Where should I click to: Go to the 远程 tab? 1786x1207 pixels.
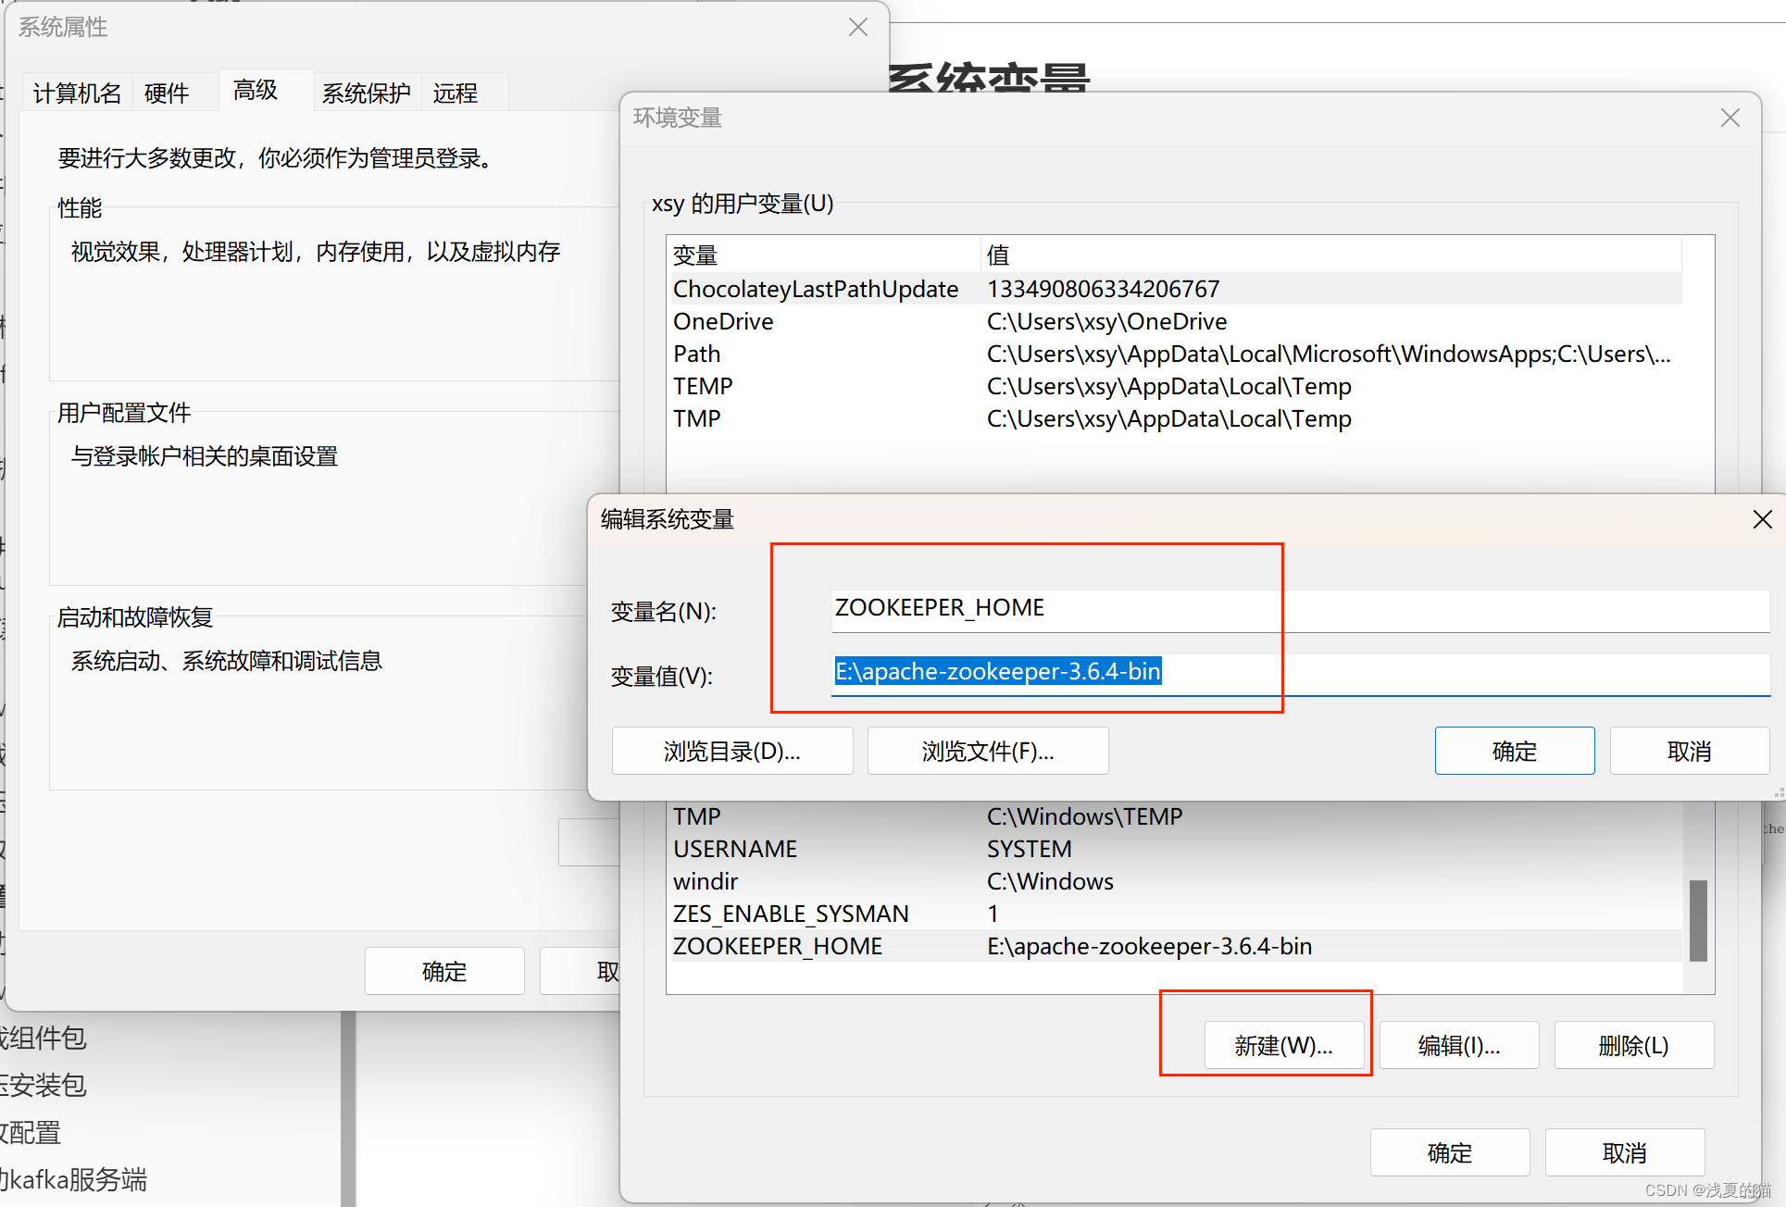pyautogui.click(x=455, y=93)
